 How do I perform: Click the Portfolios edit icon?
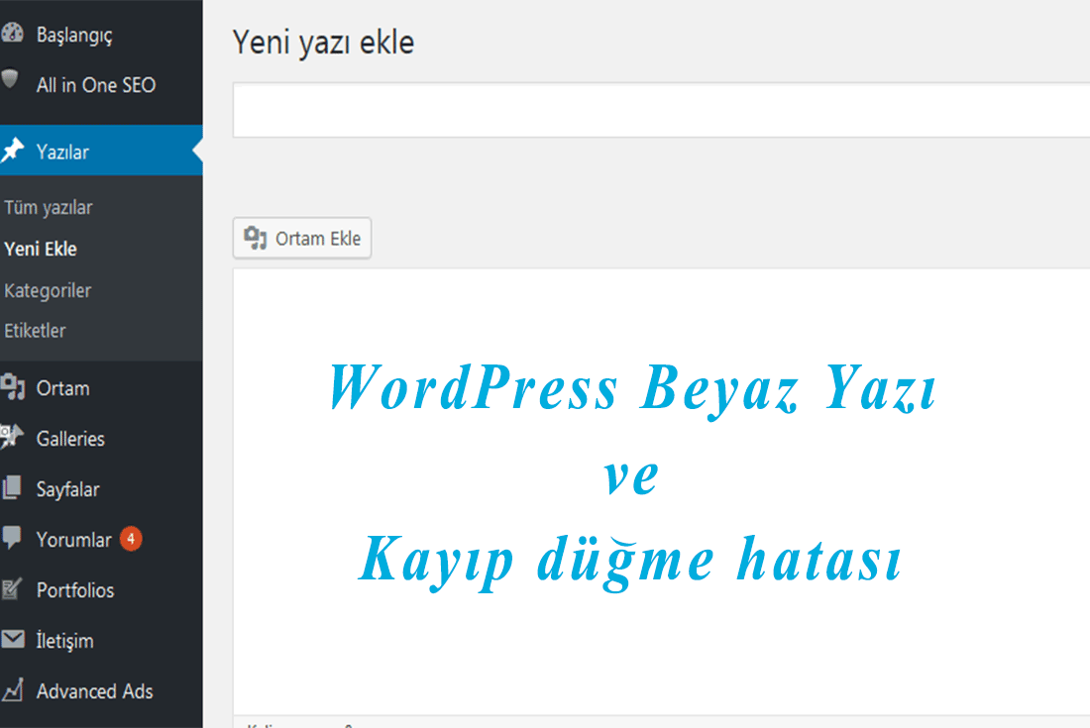click(x=12, y=588)
